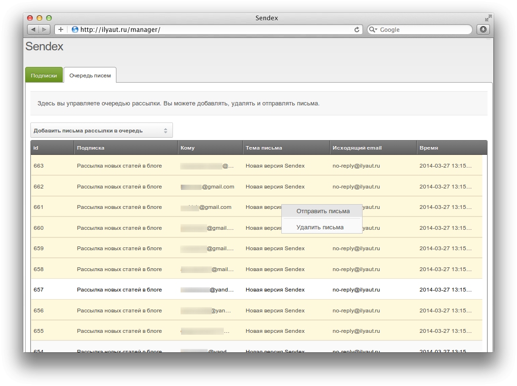Click the timestamp in row 657
Viewport: 517px width, 386px height.
[x=445, y=290]
